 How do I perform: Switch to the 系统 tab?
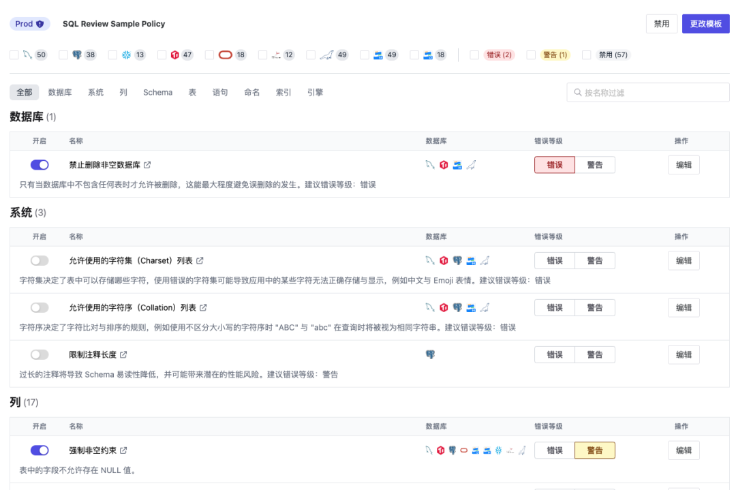pyautogui.click(x=95, y=93)
